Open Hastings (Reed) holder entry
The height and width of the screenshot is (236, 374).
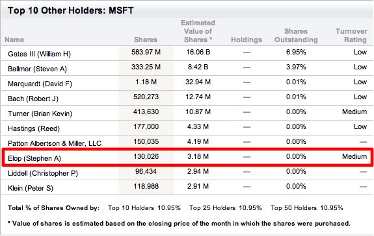(34, 128)
